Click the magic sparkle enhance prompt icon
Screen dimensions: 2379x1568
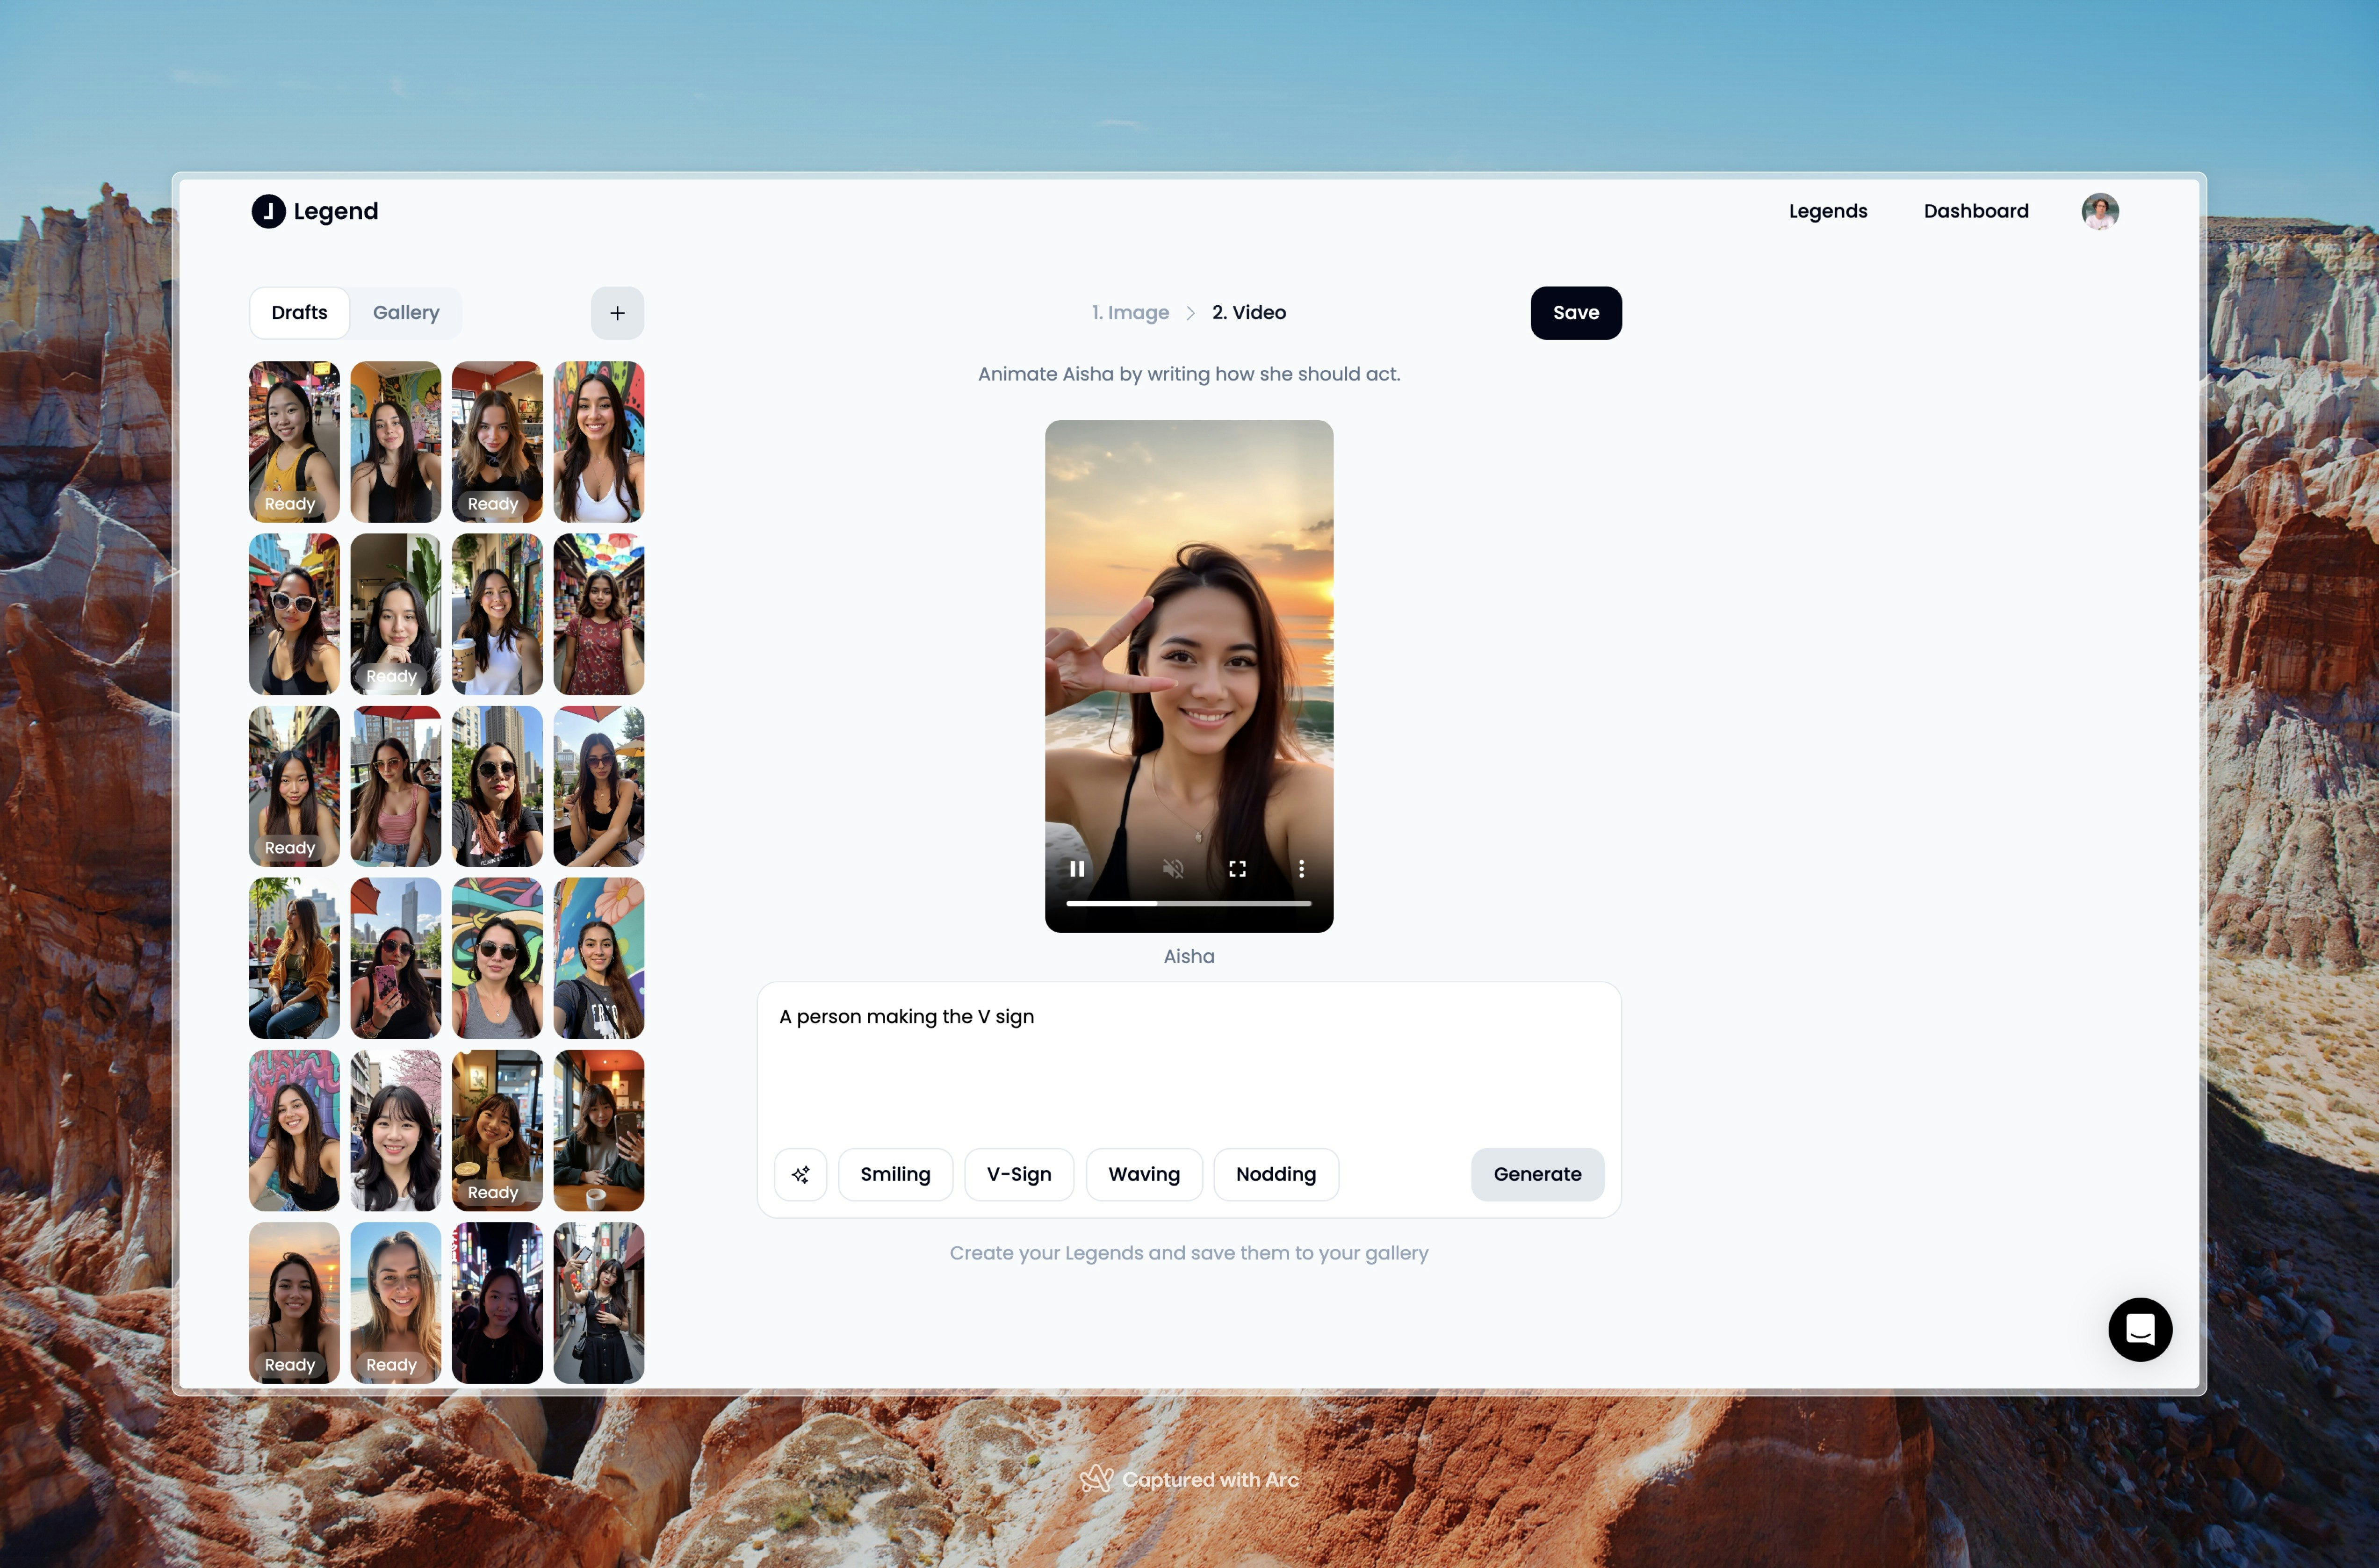[800, 1174]
